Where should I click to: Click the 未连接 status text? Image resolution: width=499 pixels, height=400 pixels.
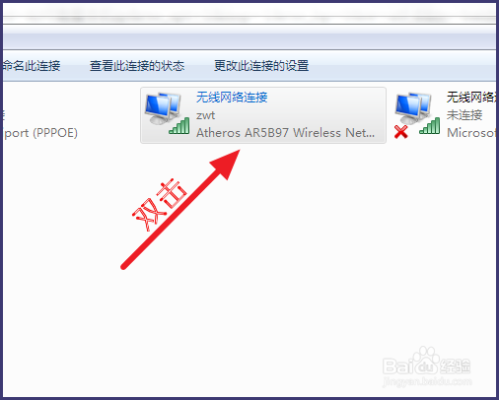[464, 115]
